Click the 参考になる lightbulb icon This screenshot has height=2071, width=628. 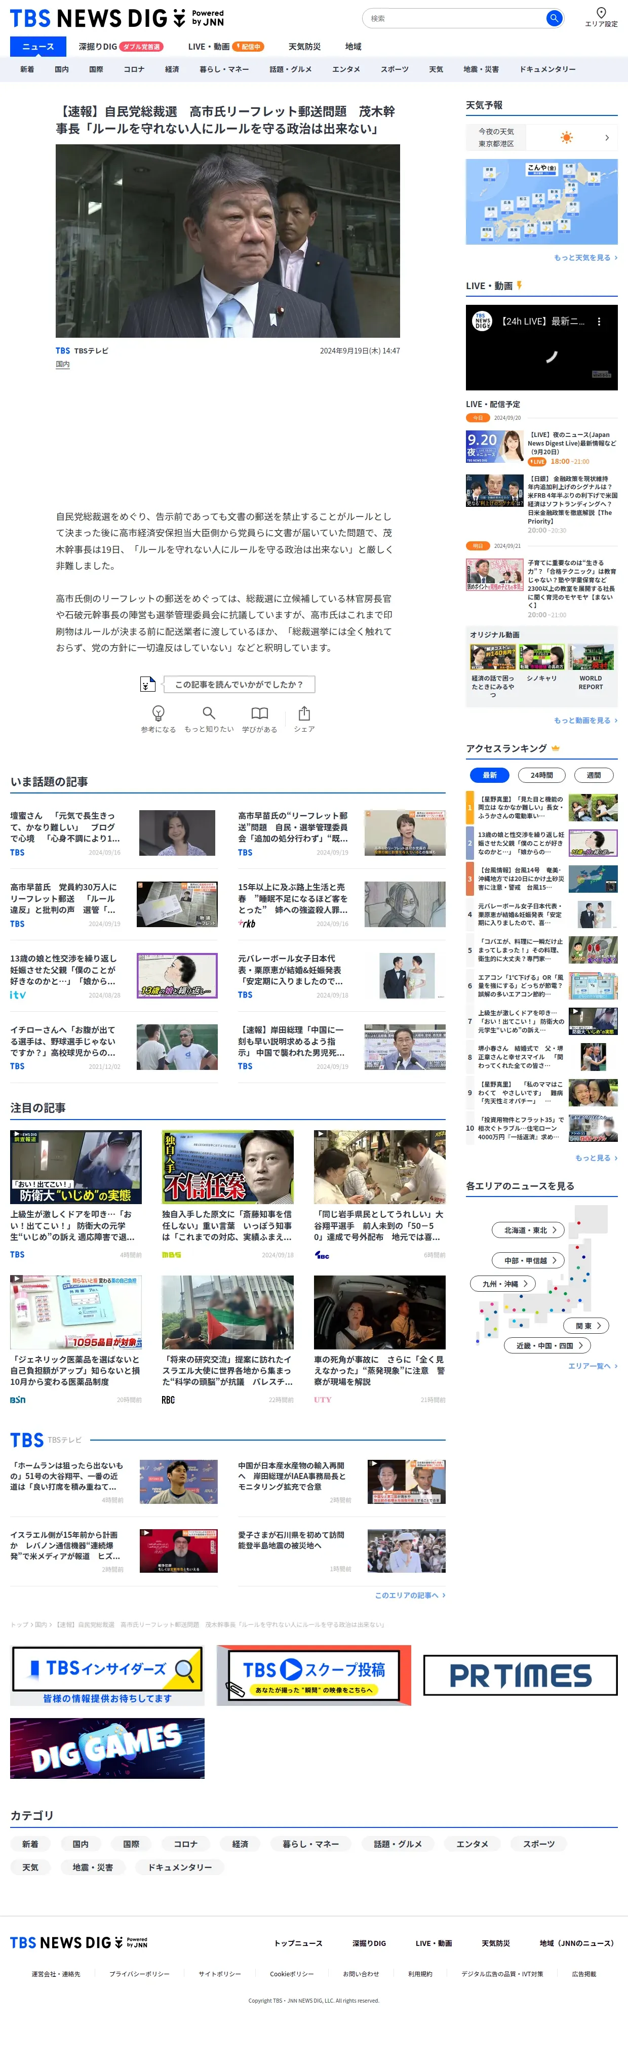click(x=159, y=713)
